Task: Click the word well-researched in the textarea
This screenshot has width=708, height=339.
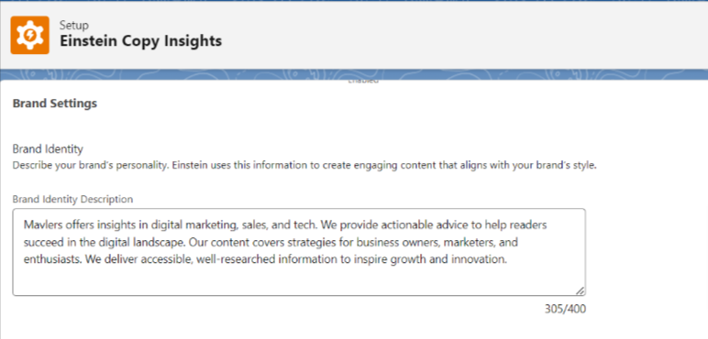Action: (236, 259)
